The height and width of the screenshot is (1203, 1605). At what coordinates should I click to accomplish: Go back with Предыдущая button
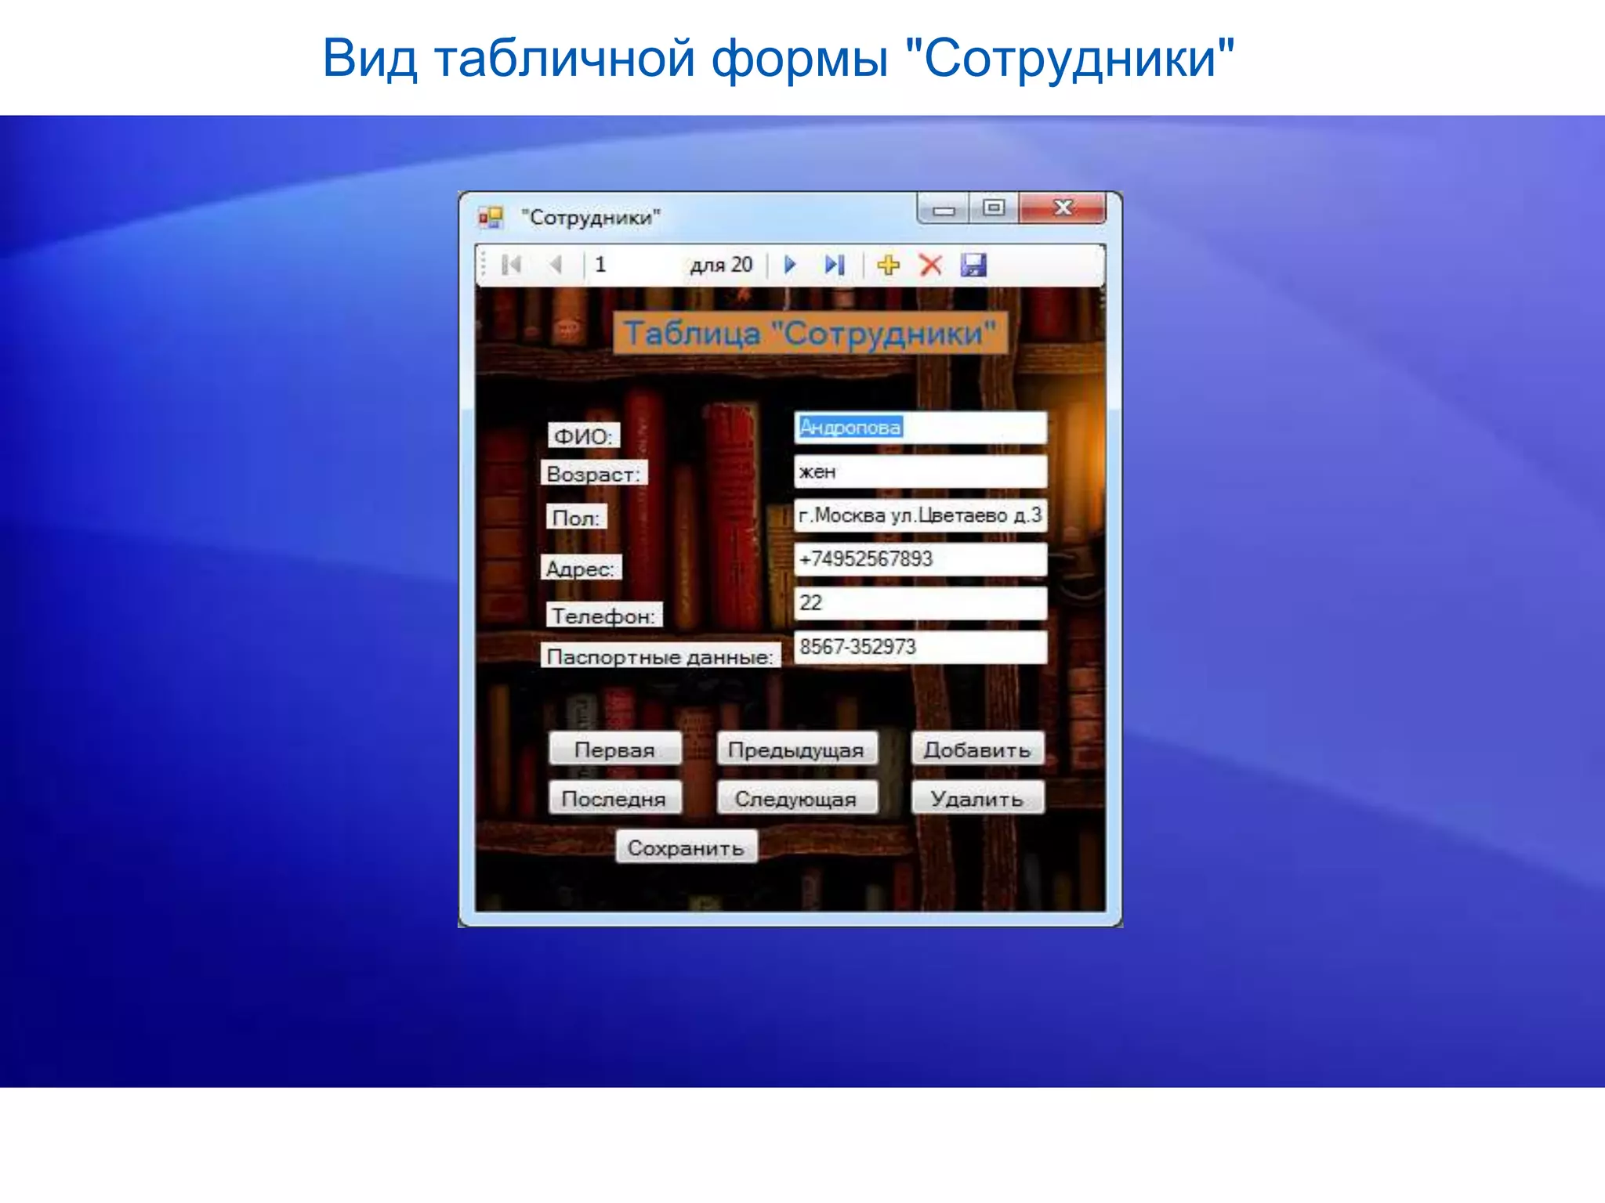click(x=797, y=750)
